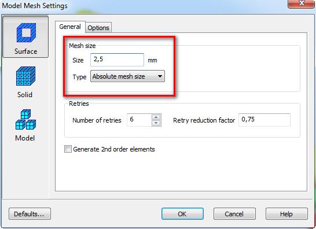The height and width of the screenshot is (229, 316).
Task: Select the Model mesh category icon
Action: (25, 120)
